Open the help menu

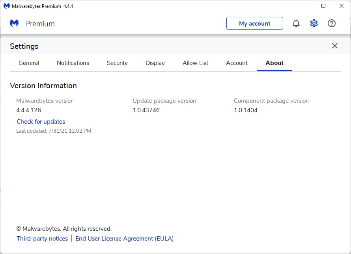[332, 23]
